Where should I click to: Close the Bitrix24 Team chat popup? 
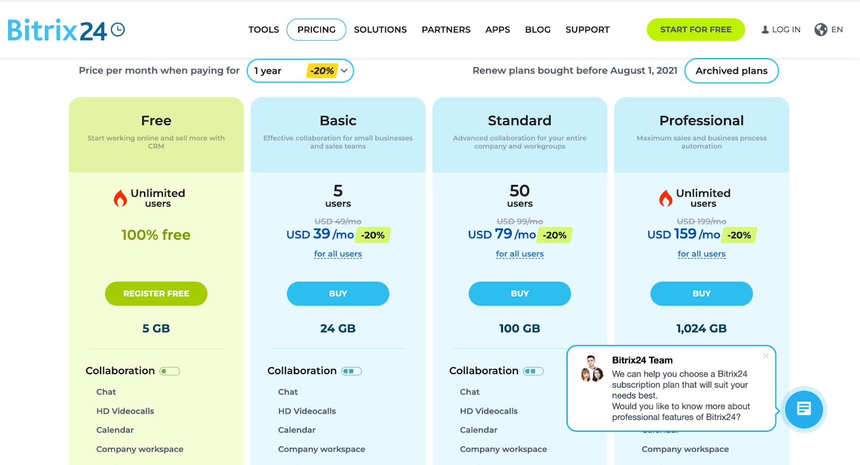tap(765, 356)
